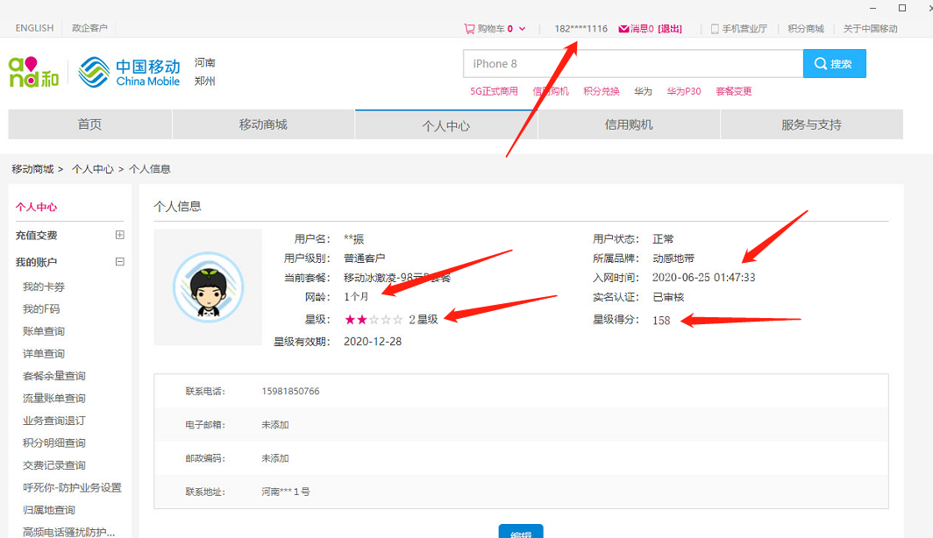Go to the 信用购机 navigation tab
Screen dimensions: 933x538
pyautogui.click(x=629, y=124)
